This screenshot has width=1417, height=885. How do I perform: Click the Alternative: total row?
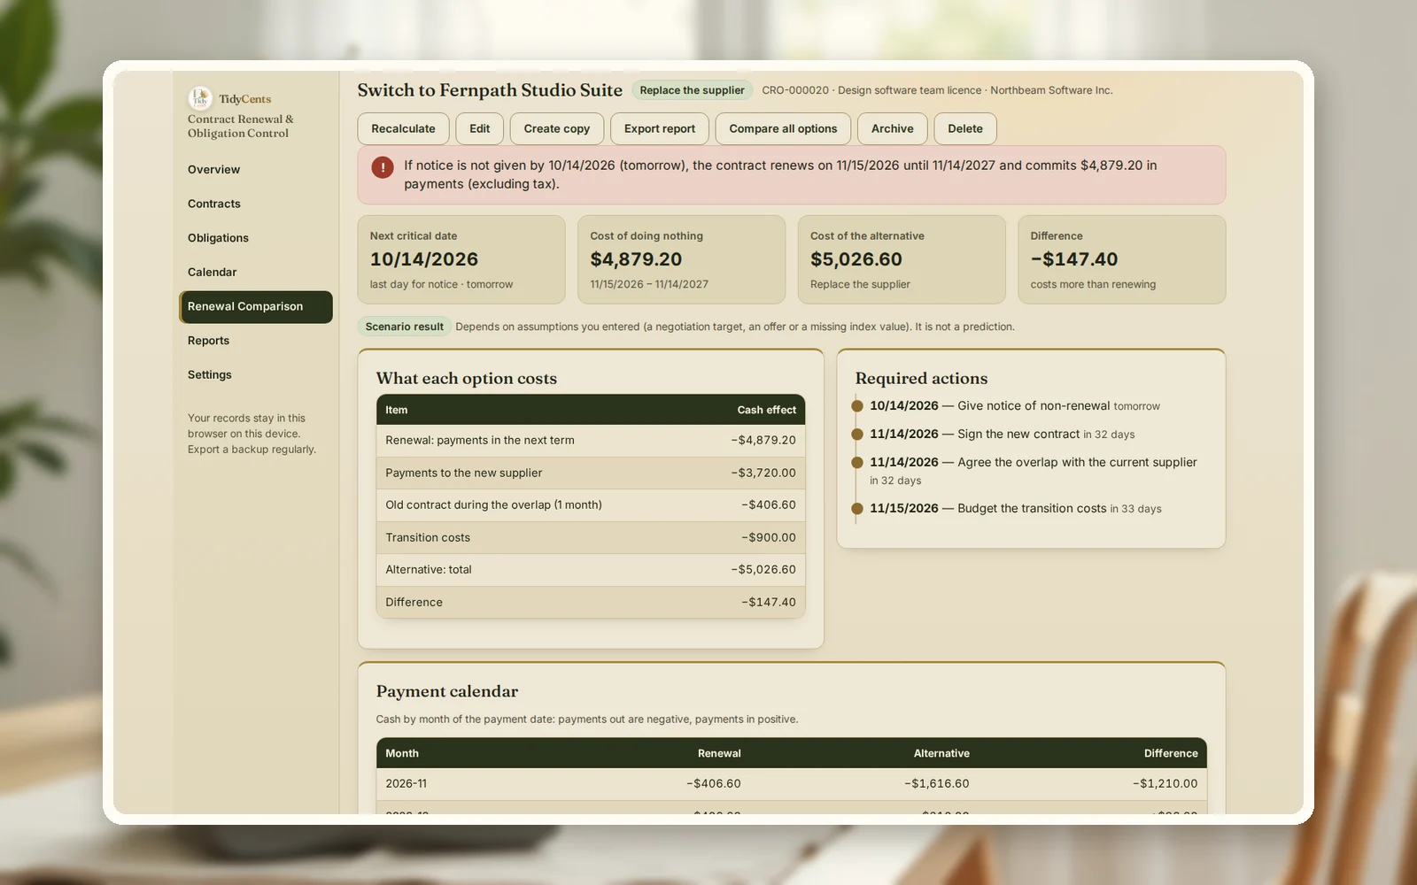(591, 570)
